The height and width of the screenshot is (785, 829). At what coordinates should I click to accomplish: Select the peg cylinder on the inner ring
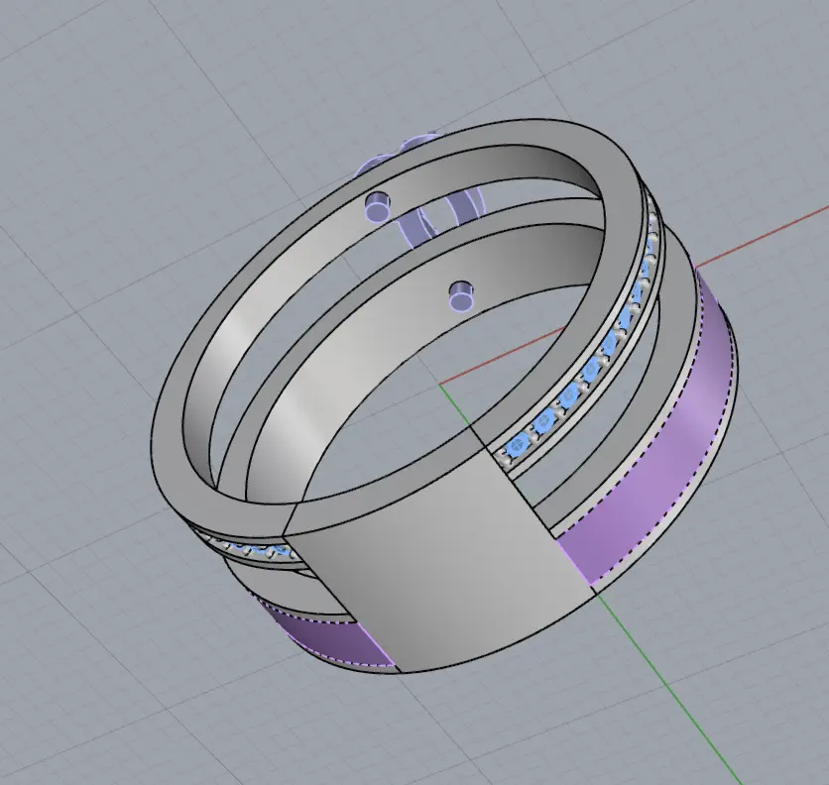tap(461, 296)
